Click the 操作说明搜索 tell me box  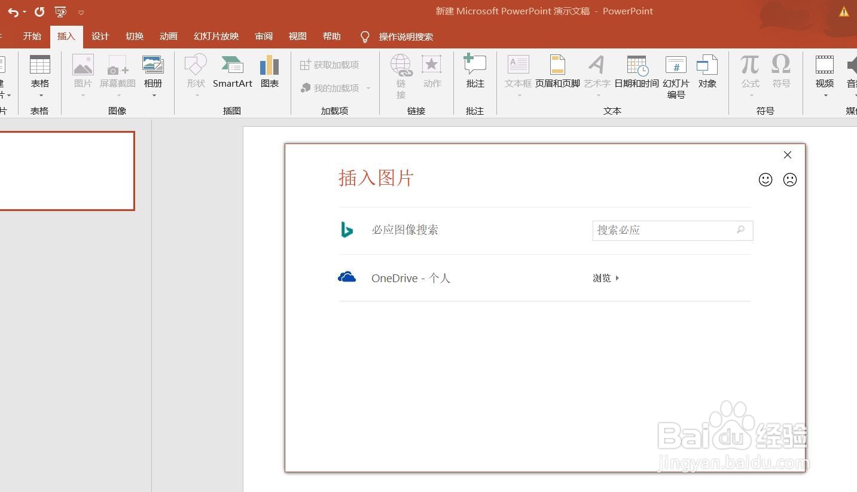(406, 37)
